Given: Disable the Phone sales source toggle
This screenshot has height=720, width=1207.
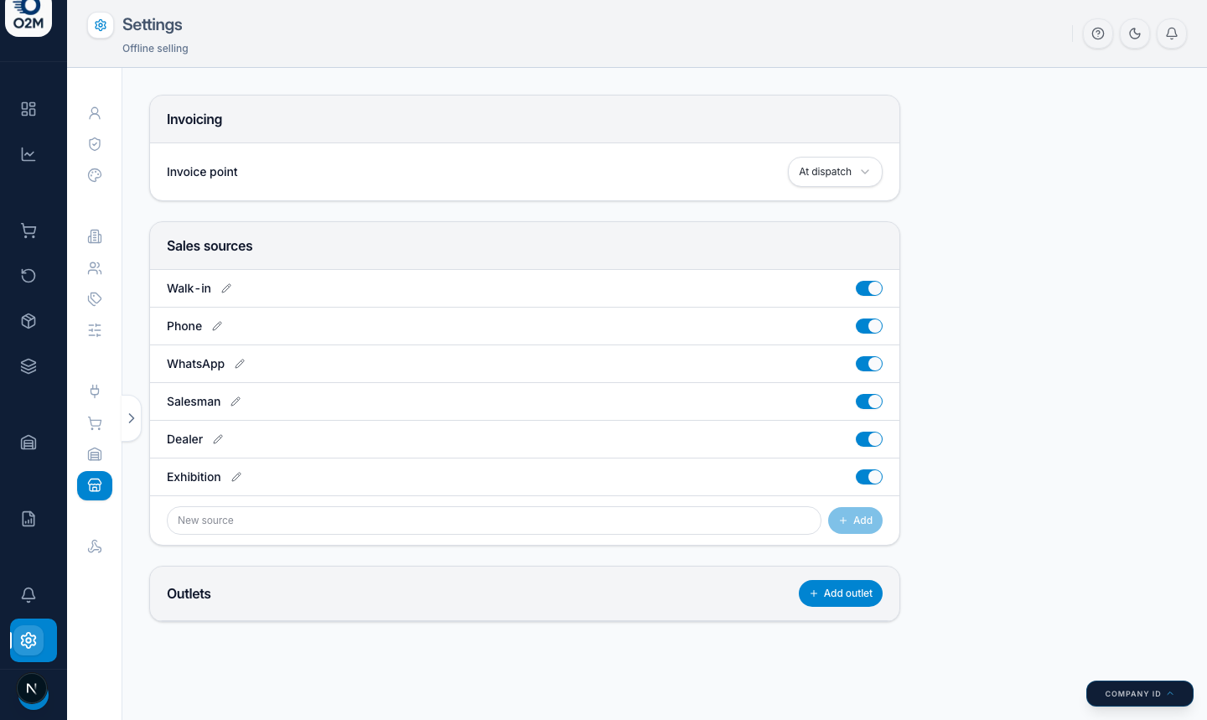Looking at the screenshot, I should click(x=869, y=326).
